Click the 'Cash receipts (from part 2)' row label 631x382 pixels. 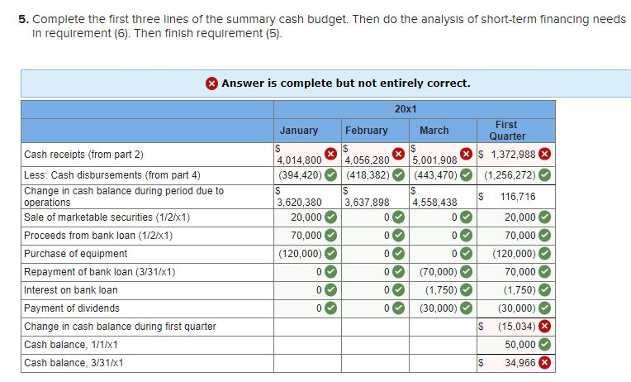point(83,155)
